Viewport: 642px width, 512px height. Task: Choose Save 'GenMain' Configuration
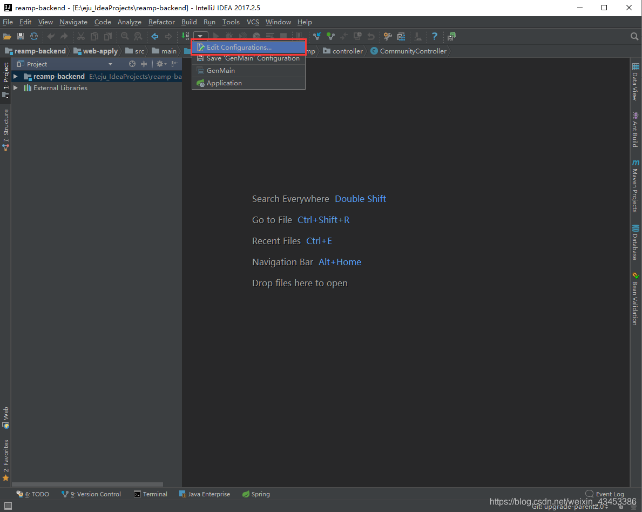[248, 58]
